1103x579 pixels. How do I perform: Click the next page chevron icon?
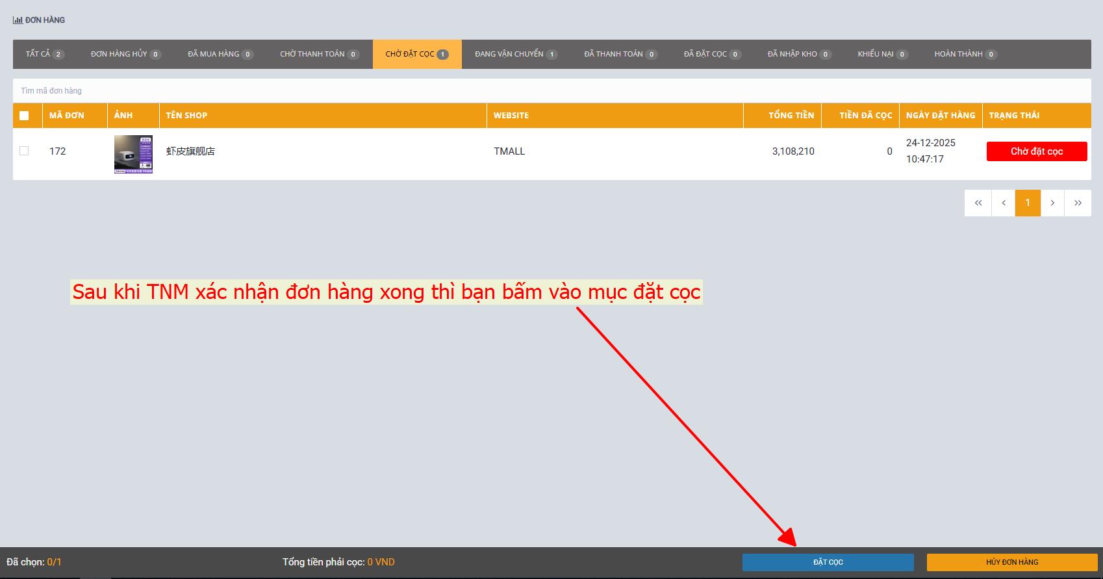[x=1053, y=203]
